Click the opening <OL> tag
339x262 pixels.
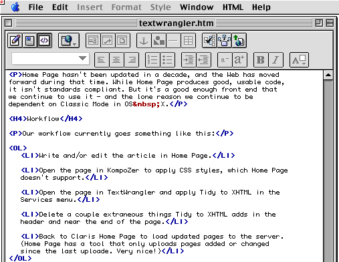pos(18,148)
